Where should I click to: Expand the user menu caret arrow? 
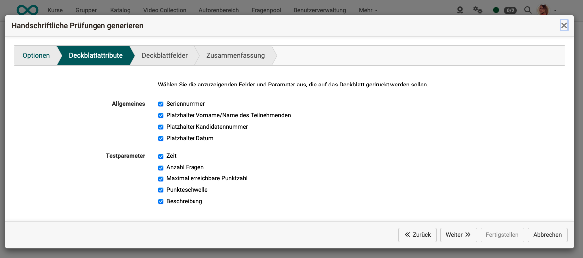(555, 10)
